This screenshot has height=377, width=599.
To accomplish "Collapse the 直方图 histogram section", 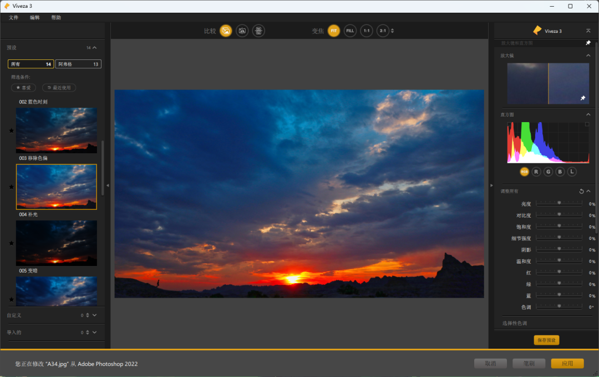I will [x=588, y=115].
